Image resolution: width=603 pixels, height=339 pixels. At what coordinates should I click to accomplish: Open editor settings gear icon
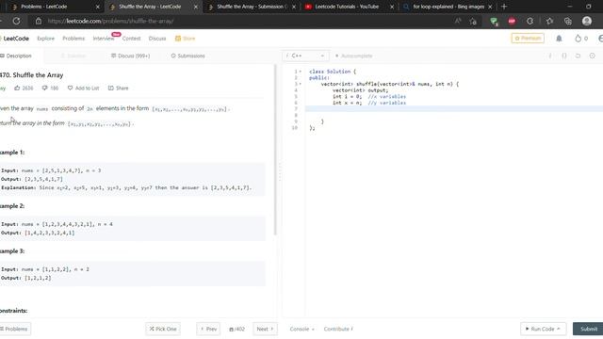click(593, 56)
